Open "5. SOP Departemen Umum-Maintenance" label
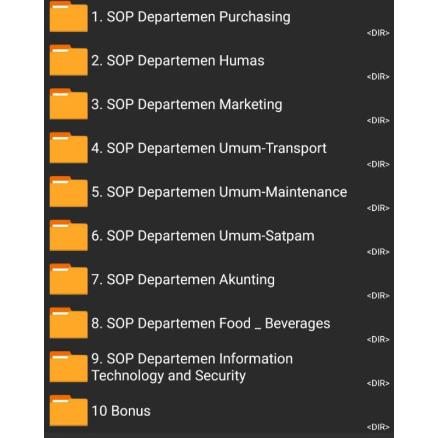 point(219,192)
